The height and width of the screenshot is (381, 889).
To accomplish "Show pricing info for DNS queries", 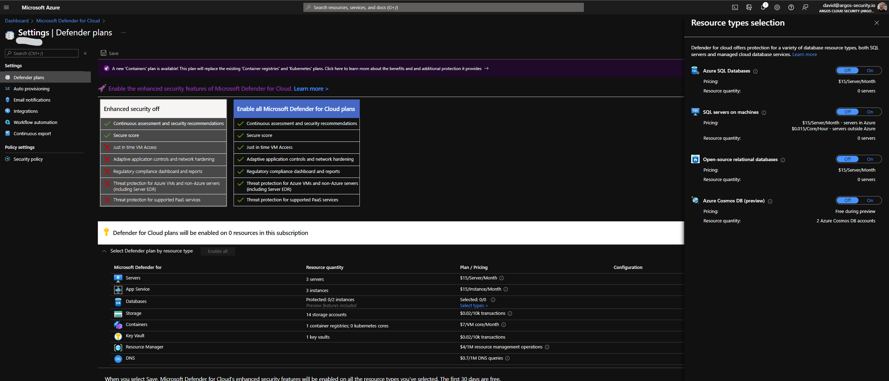I will click(x=507, y=358).
